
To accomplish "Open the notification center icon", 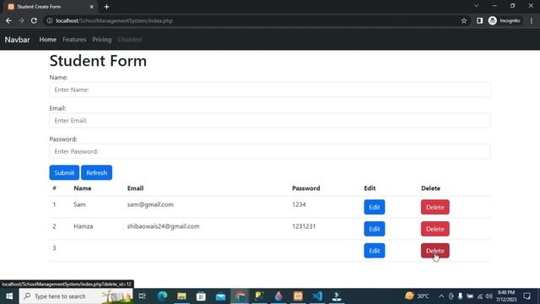I will pos(526,296).
